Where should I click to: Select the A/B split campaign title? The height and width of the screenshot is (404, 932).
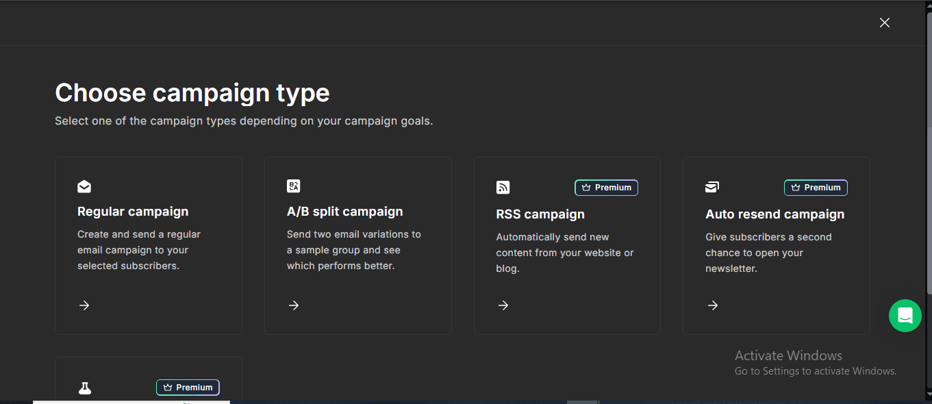click(x=345, y=212)
